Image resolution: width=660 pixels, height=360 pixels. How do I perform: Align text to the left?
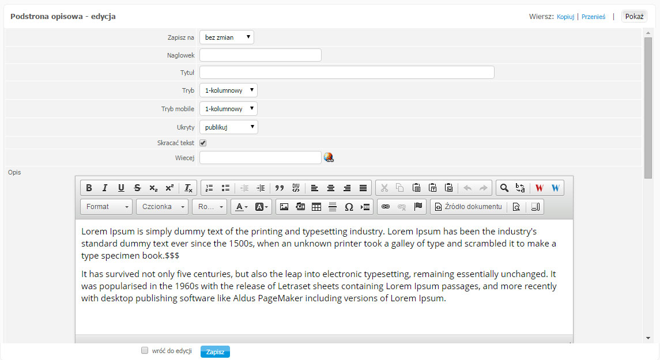pos(314,188)
